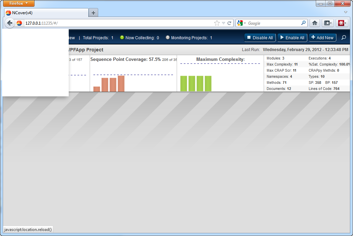This screenshot has width=353, height=236.
Task: Select the NCover(v4) browser tab
Action: pyautogui.click(x=46, y=13)
